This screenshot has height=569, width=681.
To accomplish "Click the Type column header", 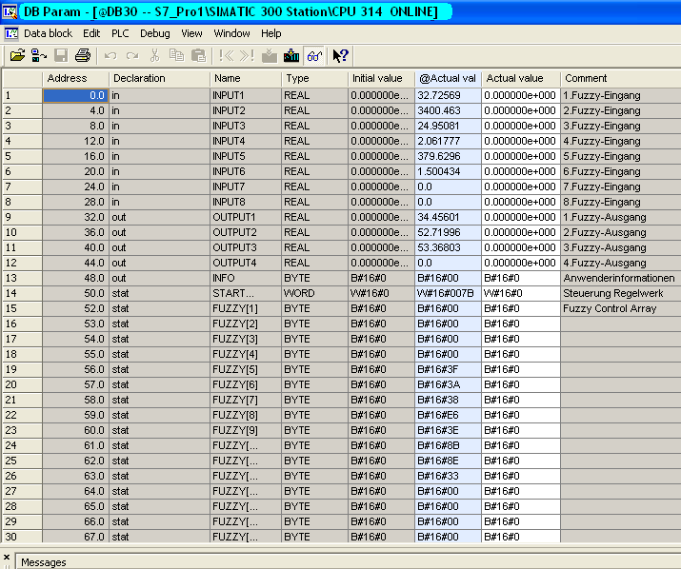I will click(x=315, y=79).
